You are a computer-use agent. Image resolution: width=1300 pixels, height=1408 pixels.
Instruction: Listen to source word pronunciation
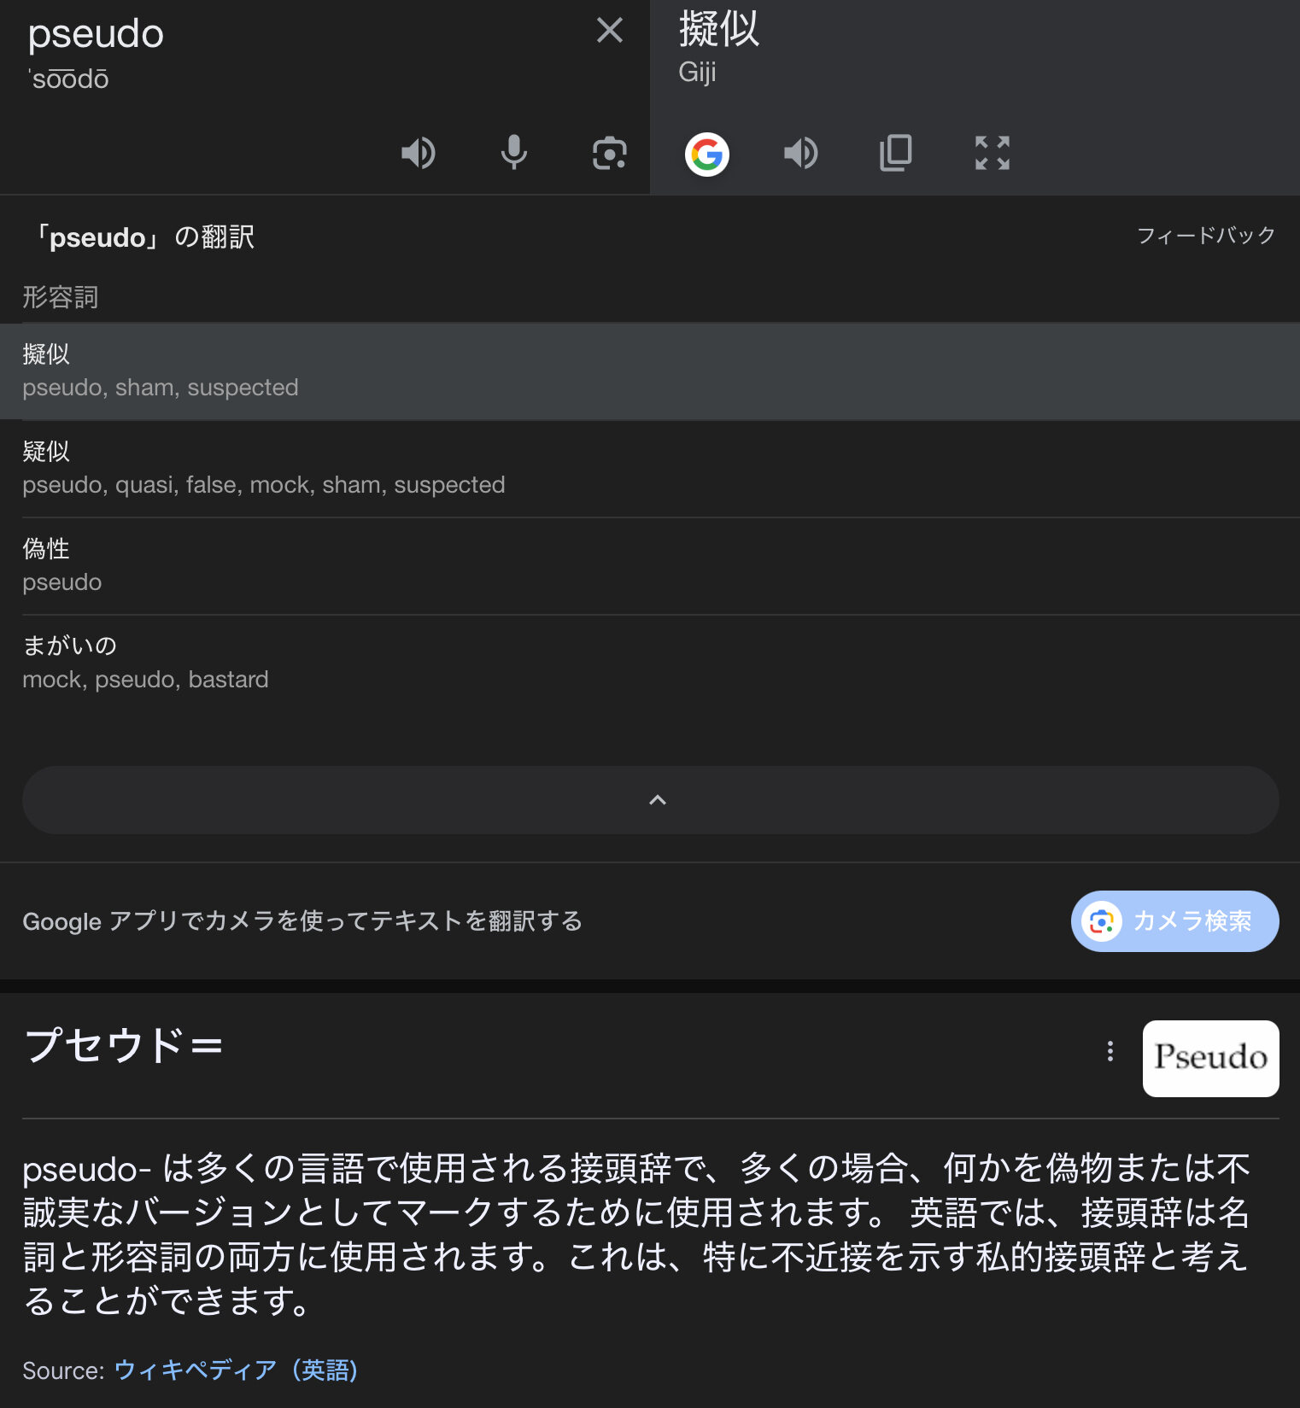tap(419, 154)
